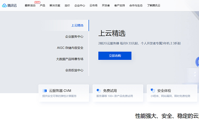Open the 了解腾讯云 menu
Image resolution: width=199 pixels, height=123 pixels.
(x=154, y=6)
